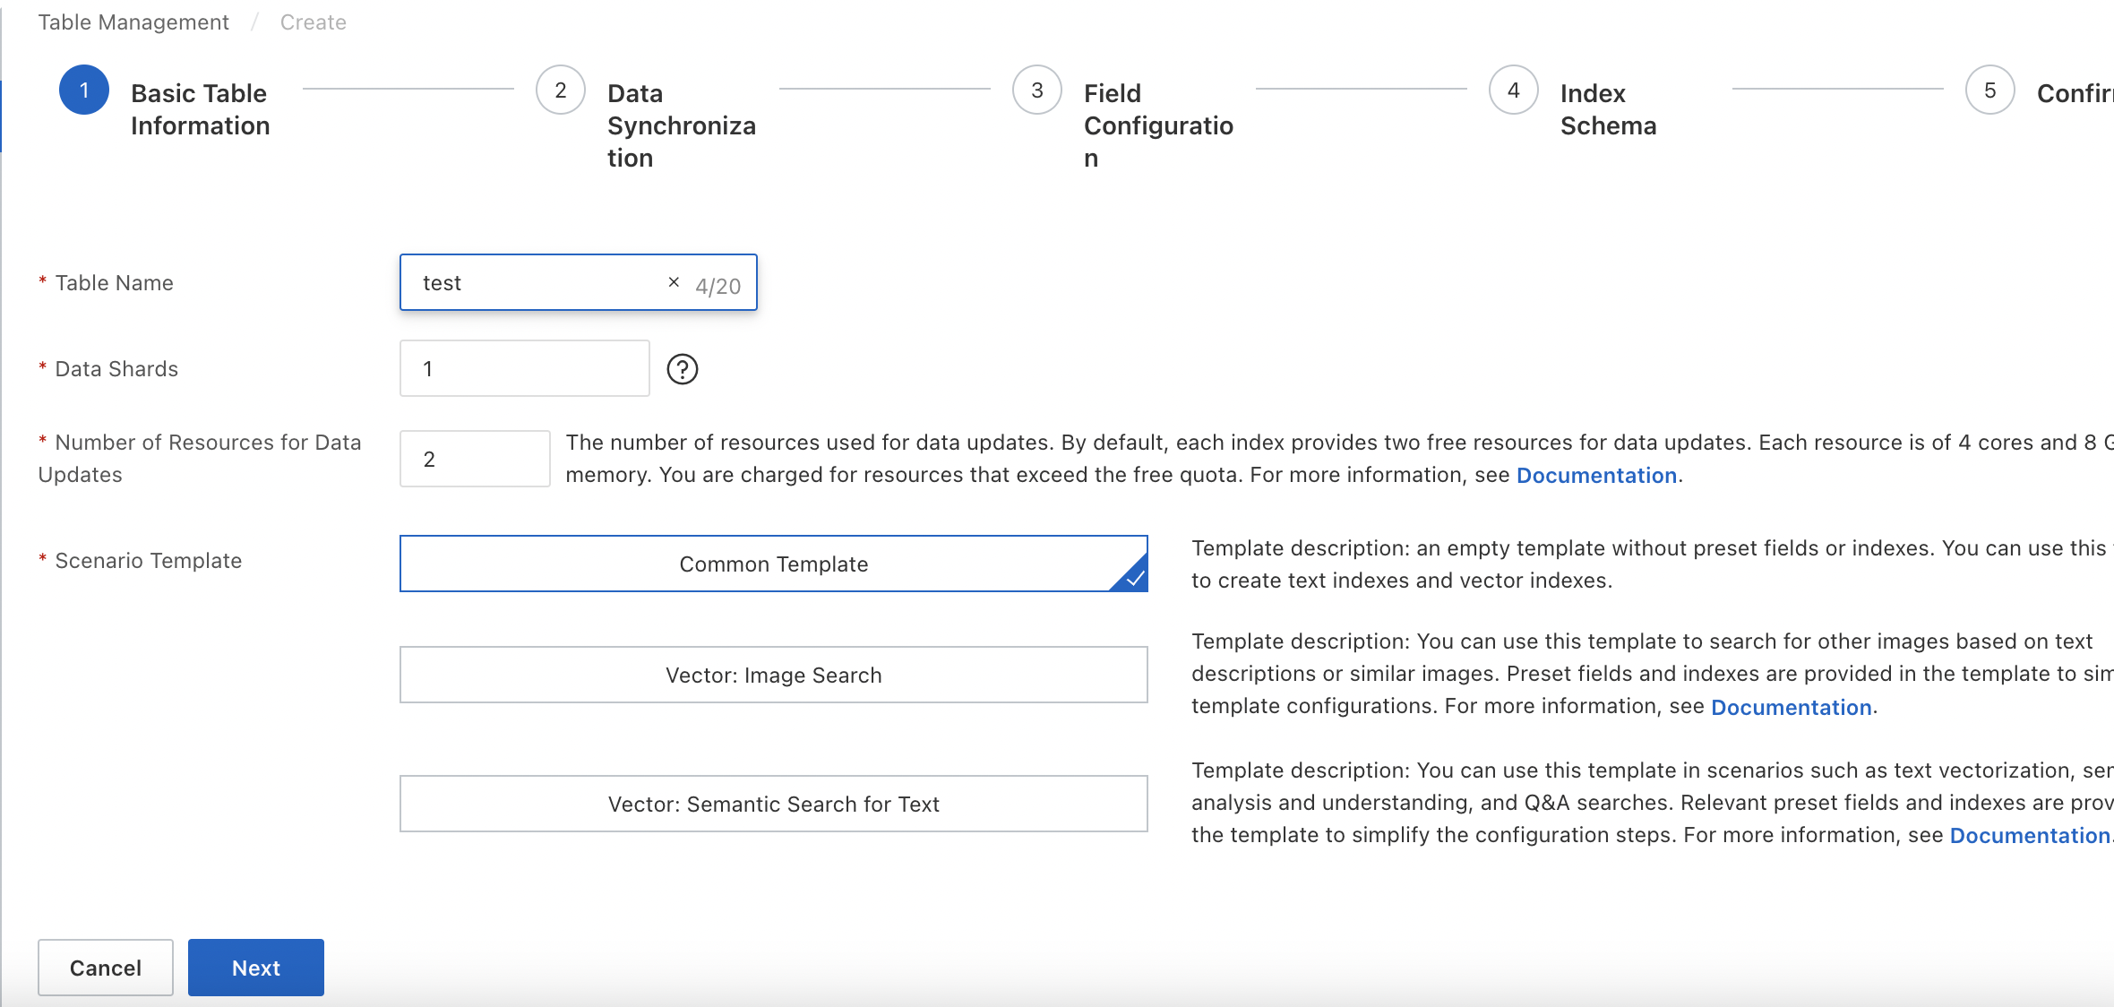Select the Vector: Image Search template
The image size is (2114, 1007).
tap(773, 675)
